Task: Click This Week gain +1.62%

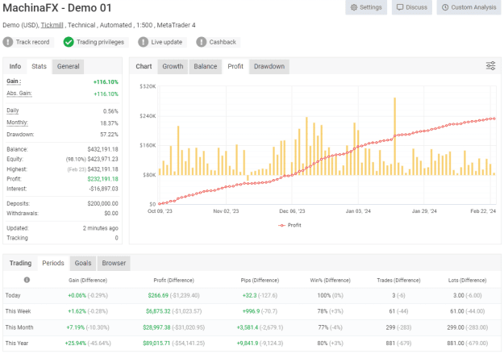Action: (x=77, y=311)
